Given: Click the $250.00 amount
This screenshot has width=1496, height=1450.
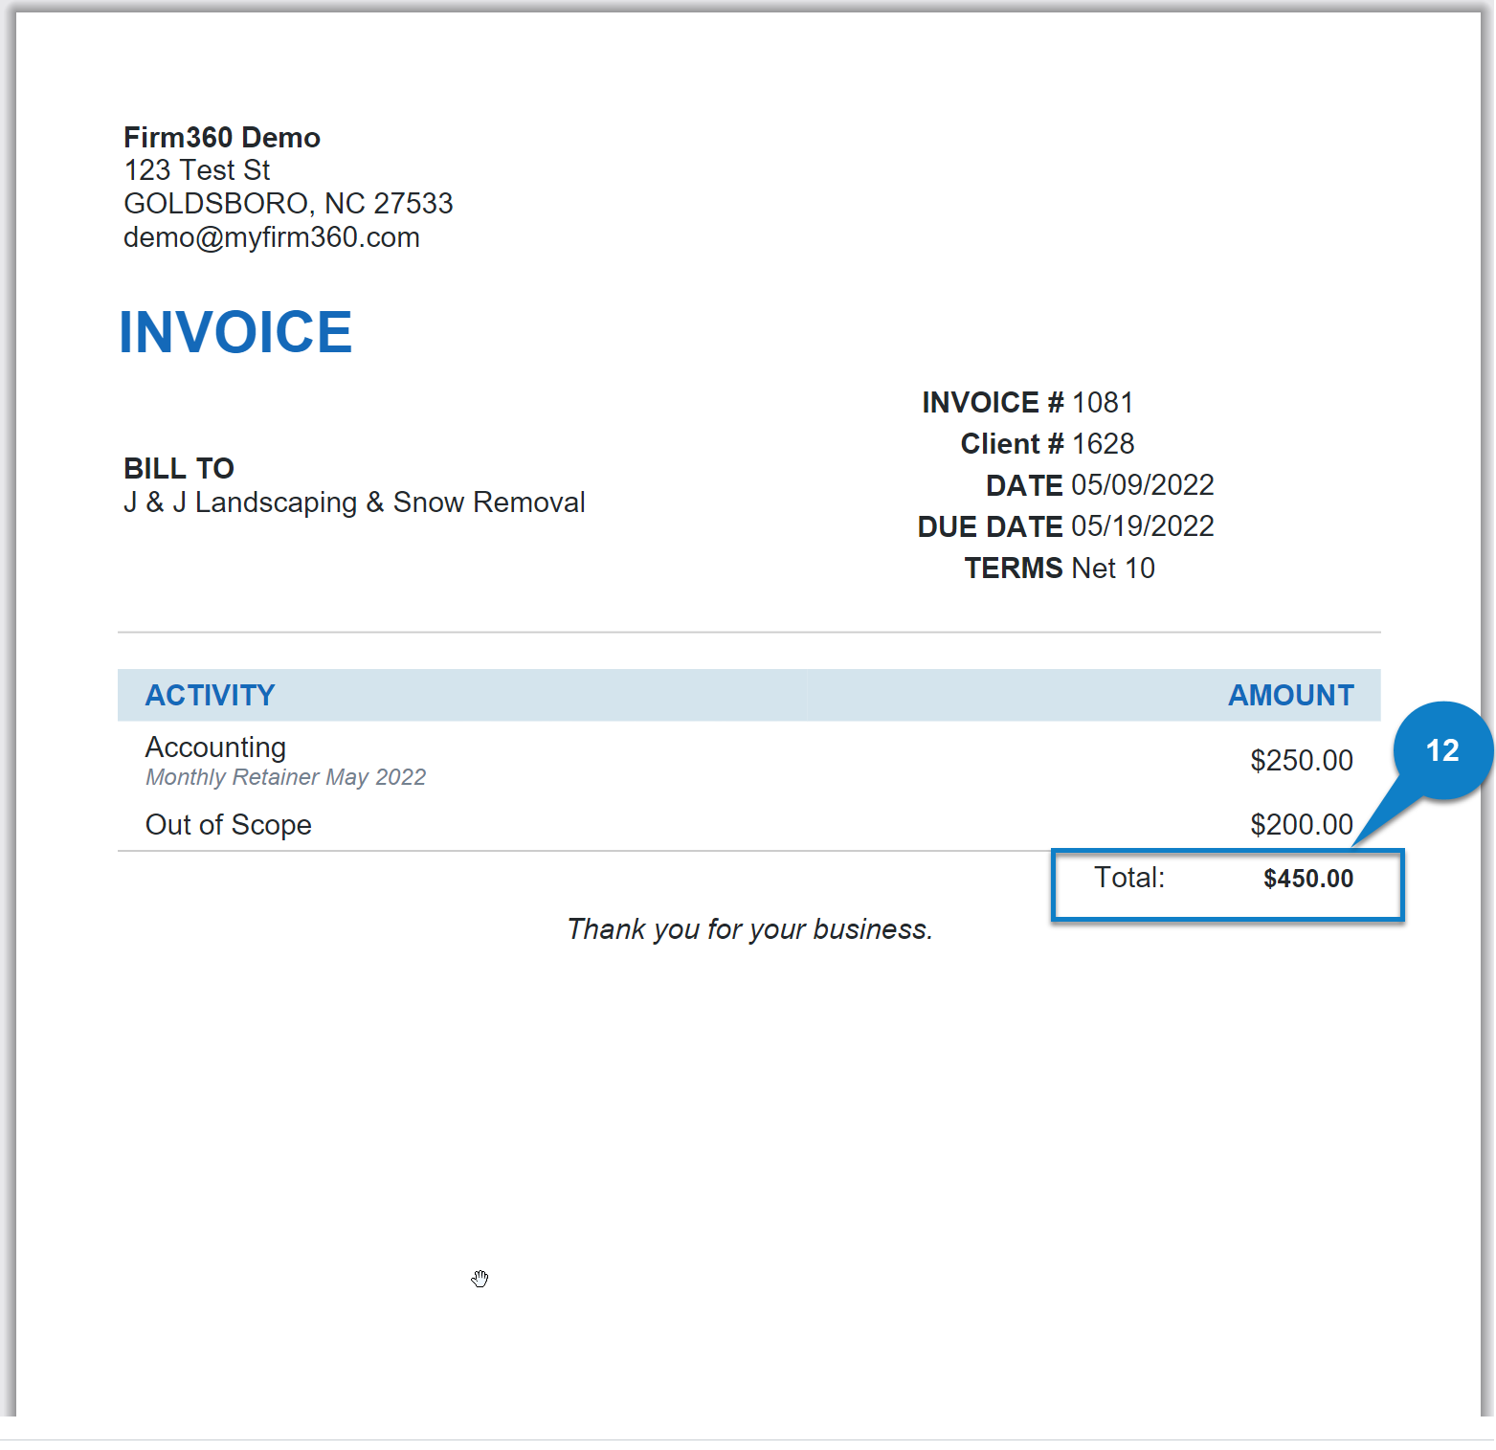Looking at the screenshot, I should 1301,759.
